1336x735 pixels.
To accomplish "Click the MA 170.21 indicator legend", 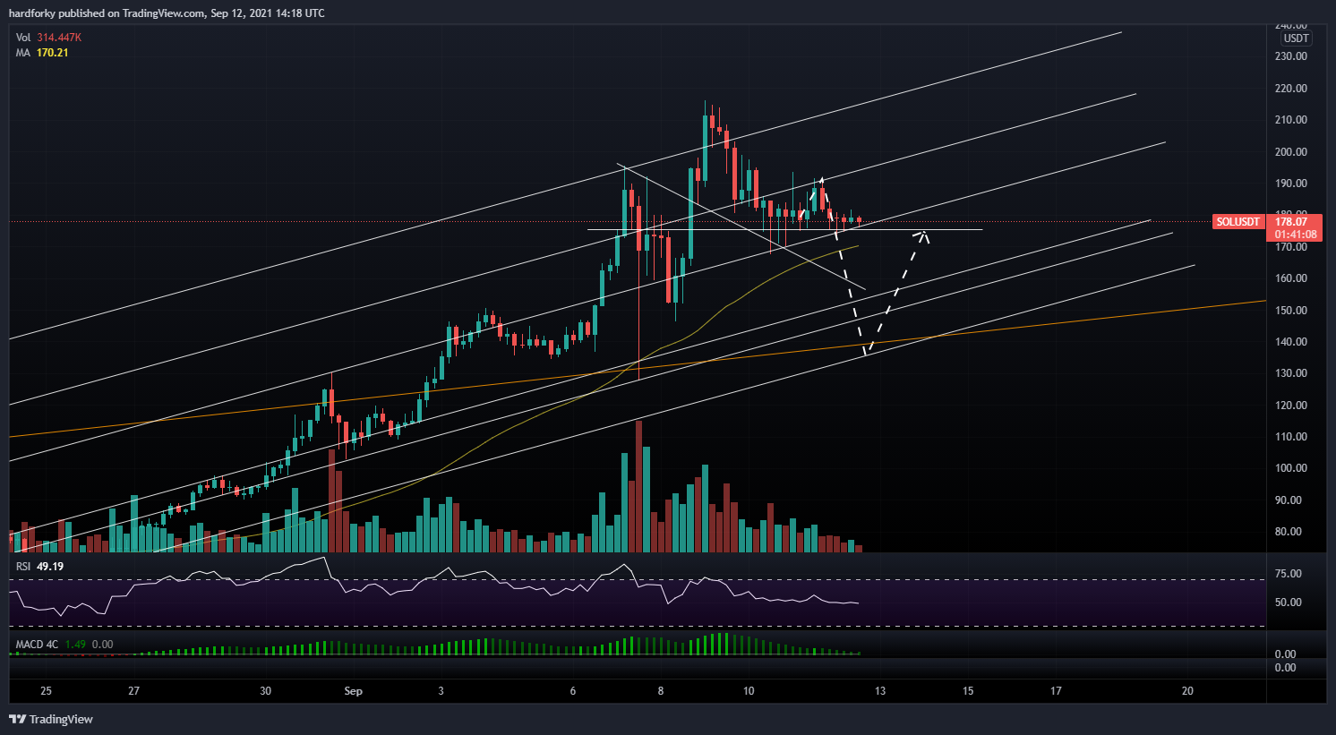I will click(42, 53).
